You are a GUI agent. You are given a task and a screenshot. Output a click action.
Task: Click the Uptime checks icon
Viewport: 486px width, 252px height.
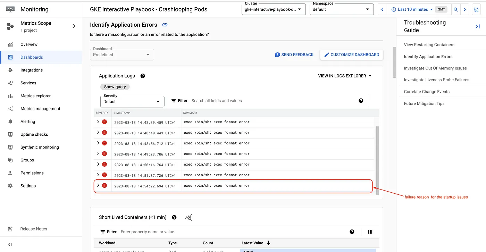pyautogui.click(x=10, y=134)
